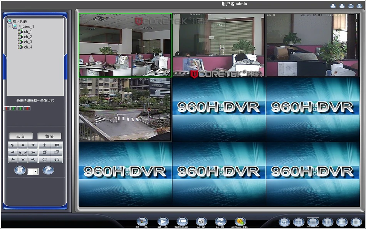Switch to the 16-split grid layout
Image resolution: width=366 pixels, height=229 pixels.
click(x=327, y=222)
